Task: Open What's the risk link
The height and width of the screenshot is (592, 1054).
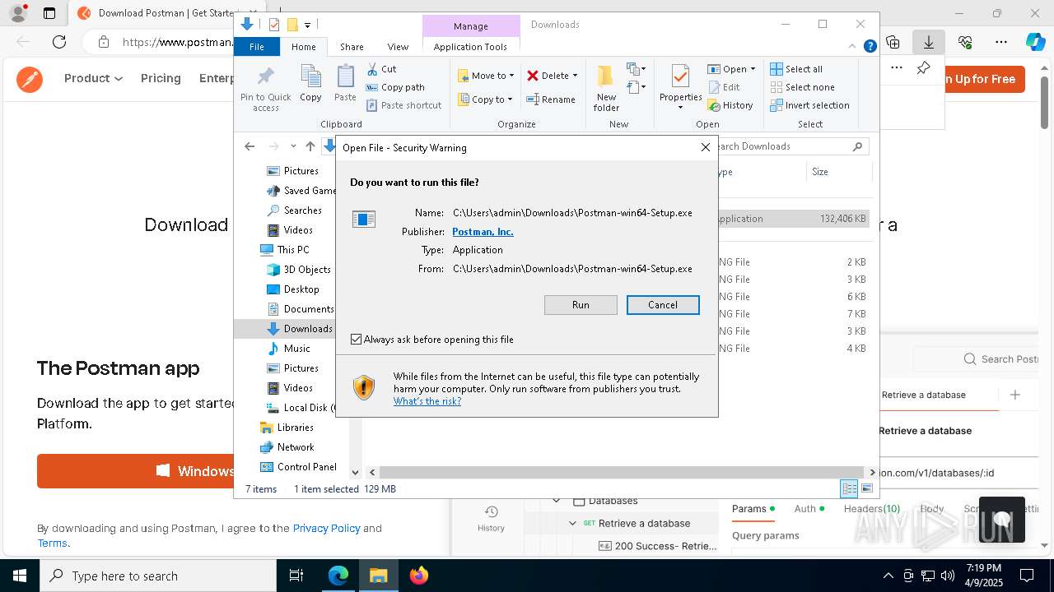Action: point(427,401)
